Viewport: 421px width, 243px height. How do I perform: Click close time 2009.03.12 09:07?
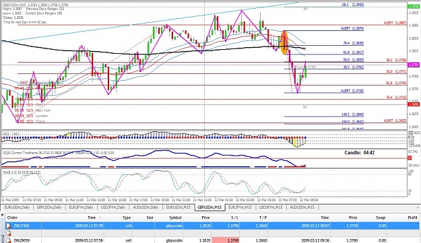click(315, 225)
